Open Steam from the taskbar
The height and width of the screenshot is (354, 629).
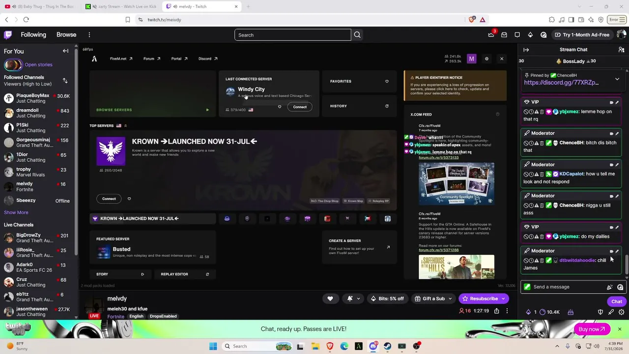click(x=387, y=346)
